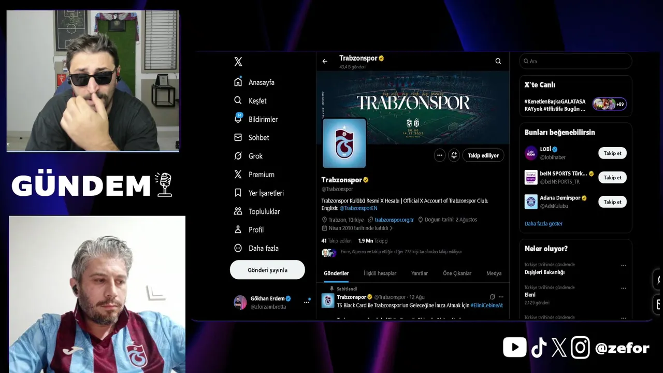663x373 pixels.
Task: Switch to Öne Çıkanlar tab
Action: 457,273
